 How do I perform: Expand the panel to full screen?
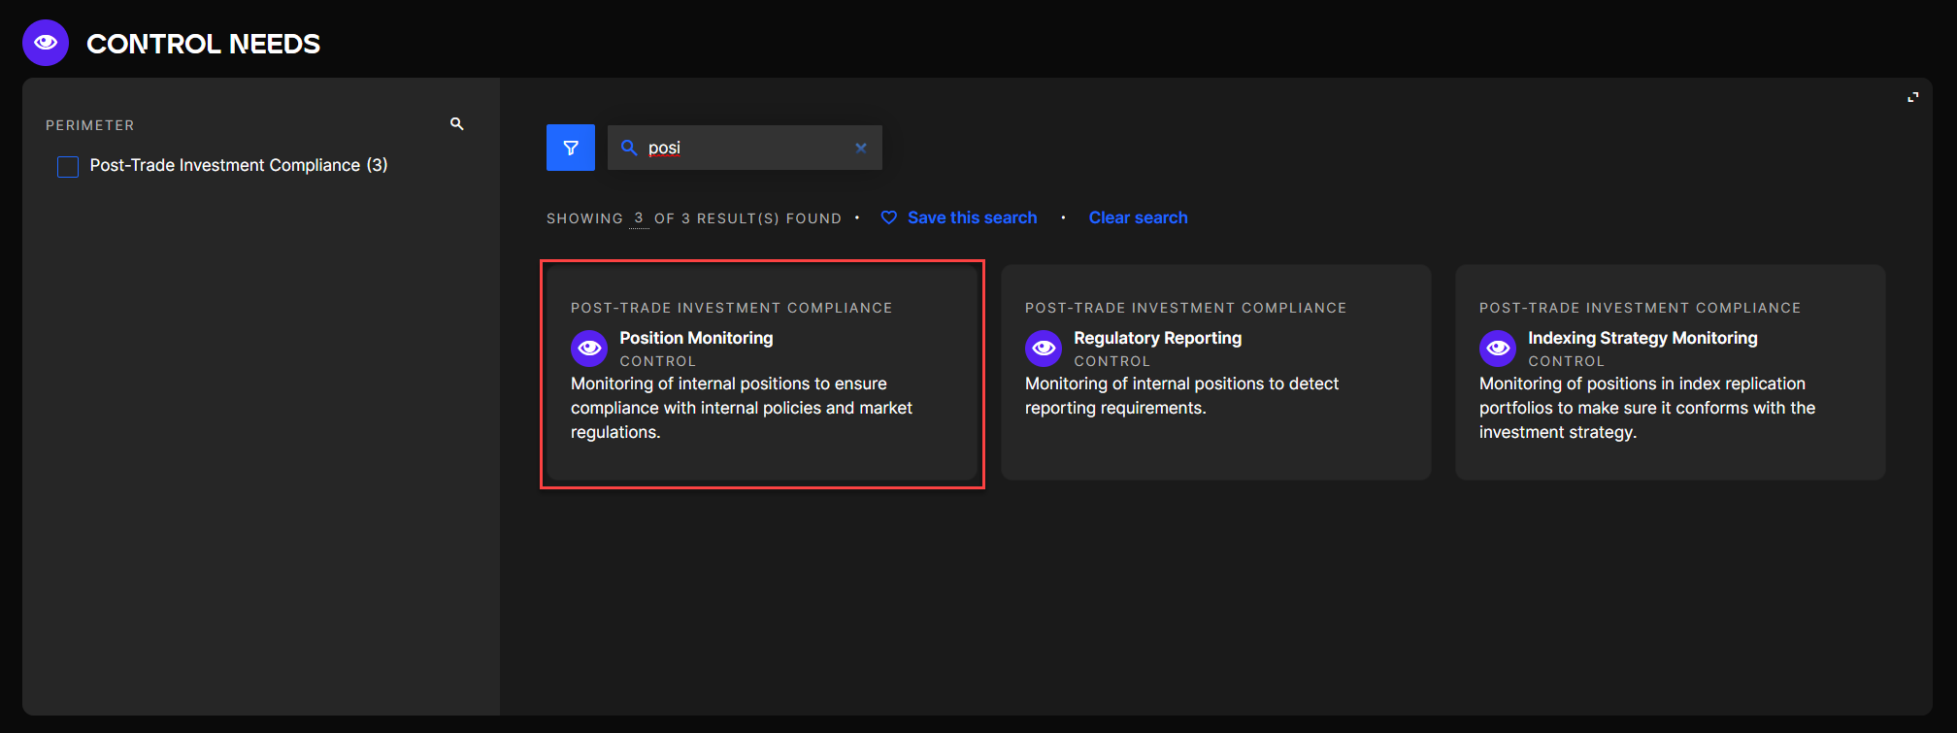[1912, 97]
